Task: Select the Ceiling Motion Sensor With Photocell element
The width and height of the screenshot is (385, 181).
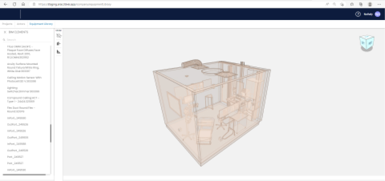Action: 24,79
